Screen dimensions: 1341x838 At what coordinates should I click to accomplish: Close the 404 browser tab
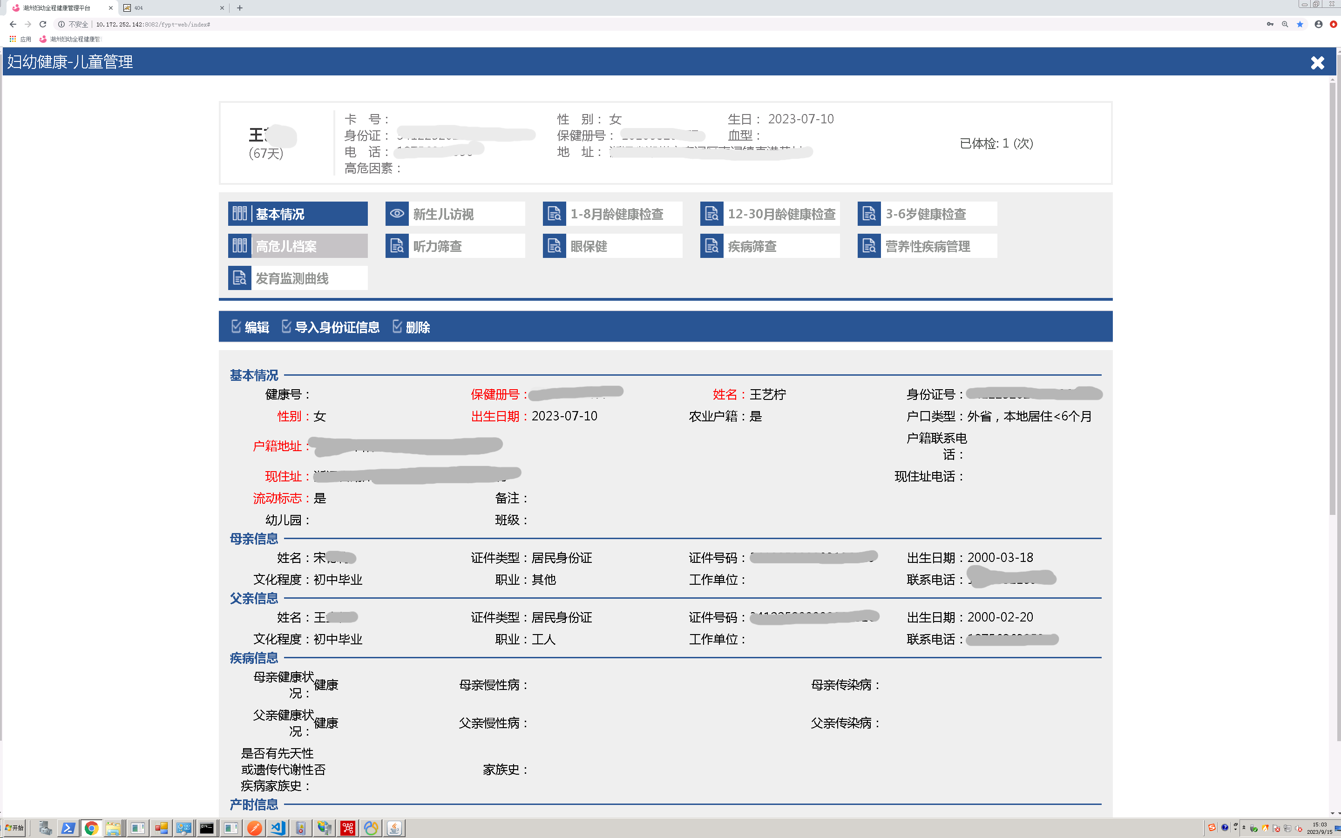coord(222,8)
